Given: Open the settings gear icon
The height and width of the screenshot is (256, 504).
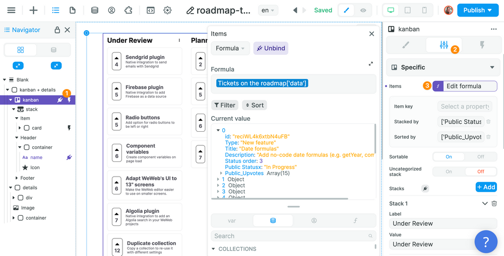Looking at the screenshot, I should tap(167, 10).
